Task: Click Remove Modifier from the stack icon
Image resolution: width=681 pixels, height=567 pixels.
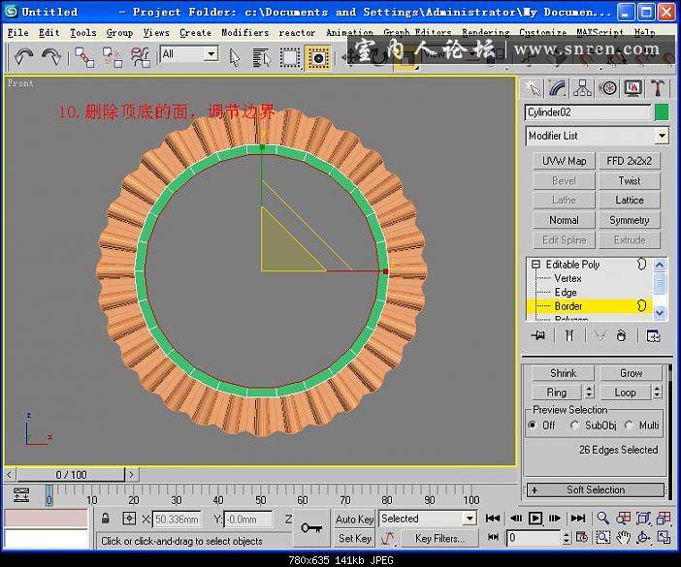Action: coord(622,335)
